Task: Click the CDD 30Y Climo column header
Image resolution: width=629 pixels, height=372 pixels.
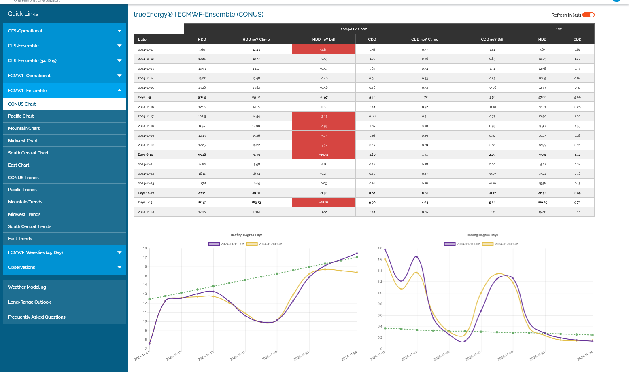Action: (425, 40)
